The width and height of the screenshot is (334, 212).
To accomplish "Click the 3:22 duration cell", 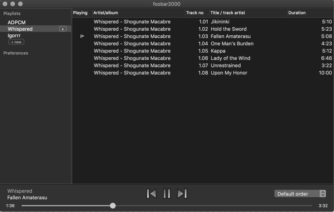I will point(327,65).
